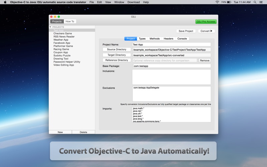This screenshot has width=267, height=167.
Task: Open the Apple menu icon
Action: pos(5,2)
